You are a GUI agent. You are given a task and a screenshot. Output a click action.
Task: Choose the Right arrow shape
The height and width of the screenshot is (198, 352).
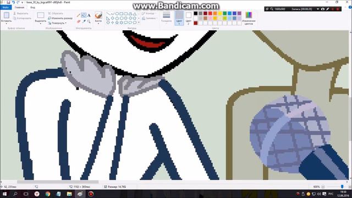click(126, 18)
